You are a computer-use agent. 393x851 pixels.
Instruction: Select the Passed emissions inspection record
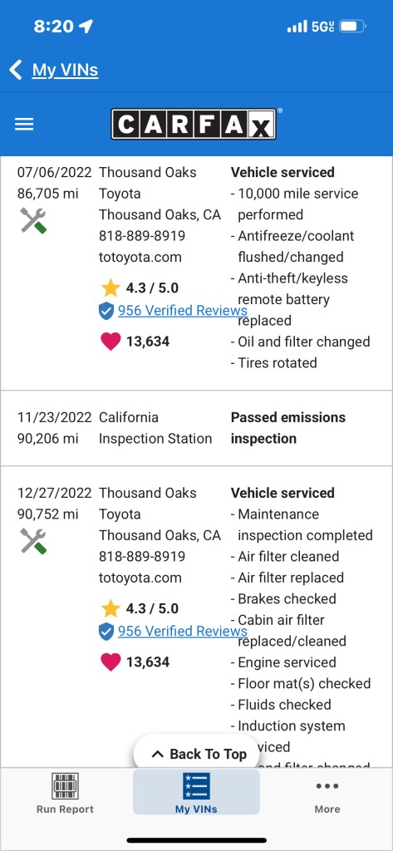tap(196, 428)
